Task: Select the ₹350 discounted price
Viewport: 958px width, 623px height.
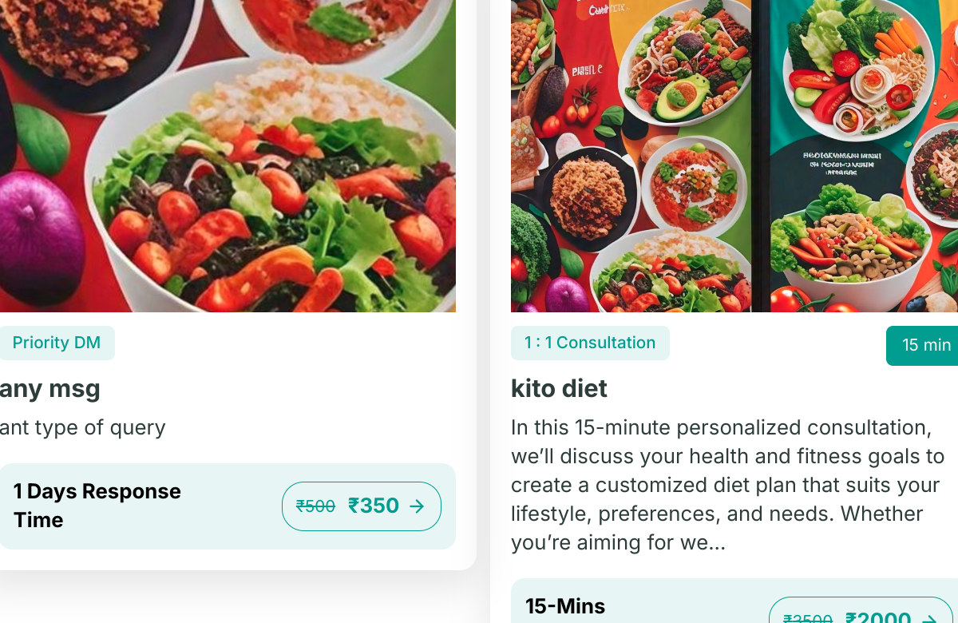Action: tap(374, 506)
